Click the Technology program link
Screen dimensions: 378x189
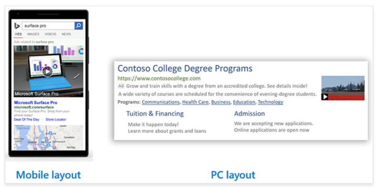(x=270, y=102)
